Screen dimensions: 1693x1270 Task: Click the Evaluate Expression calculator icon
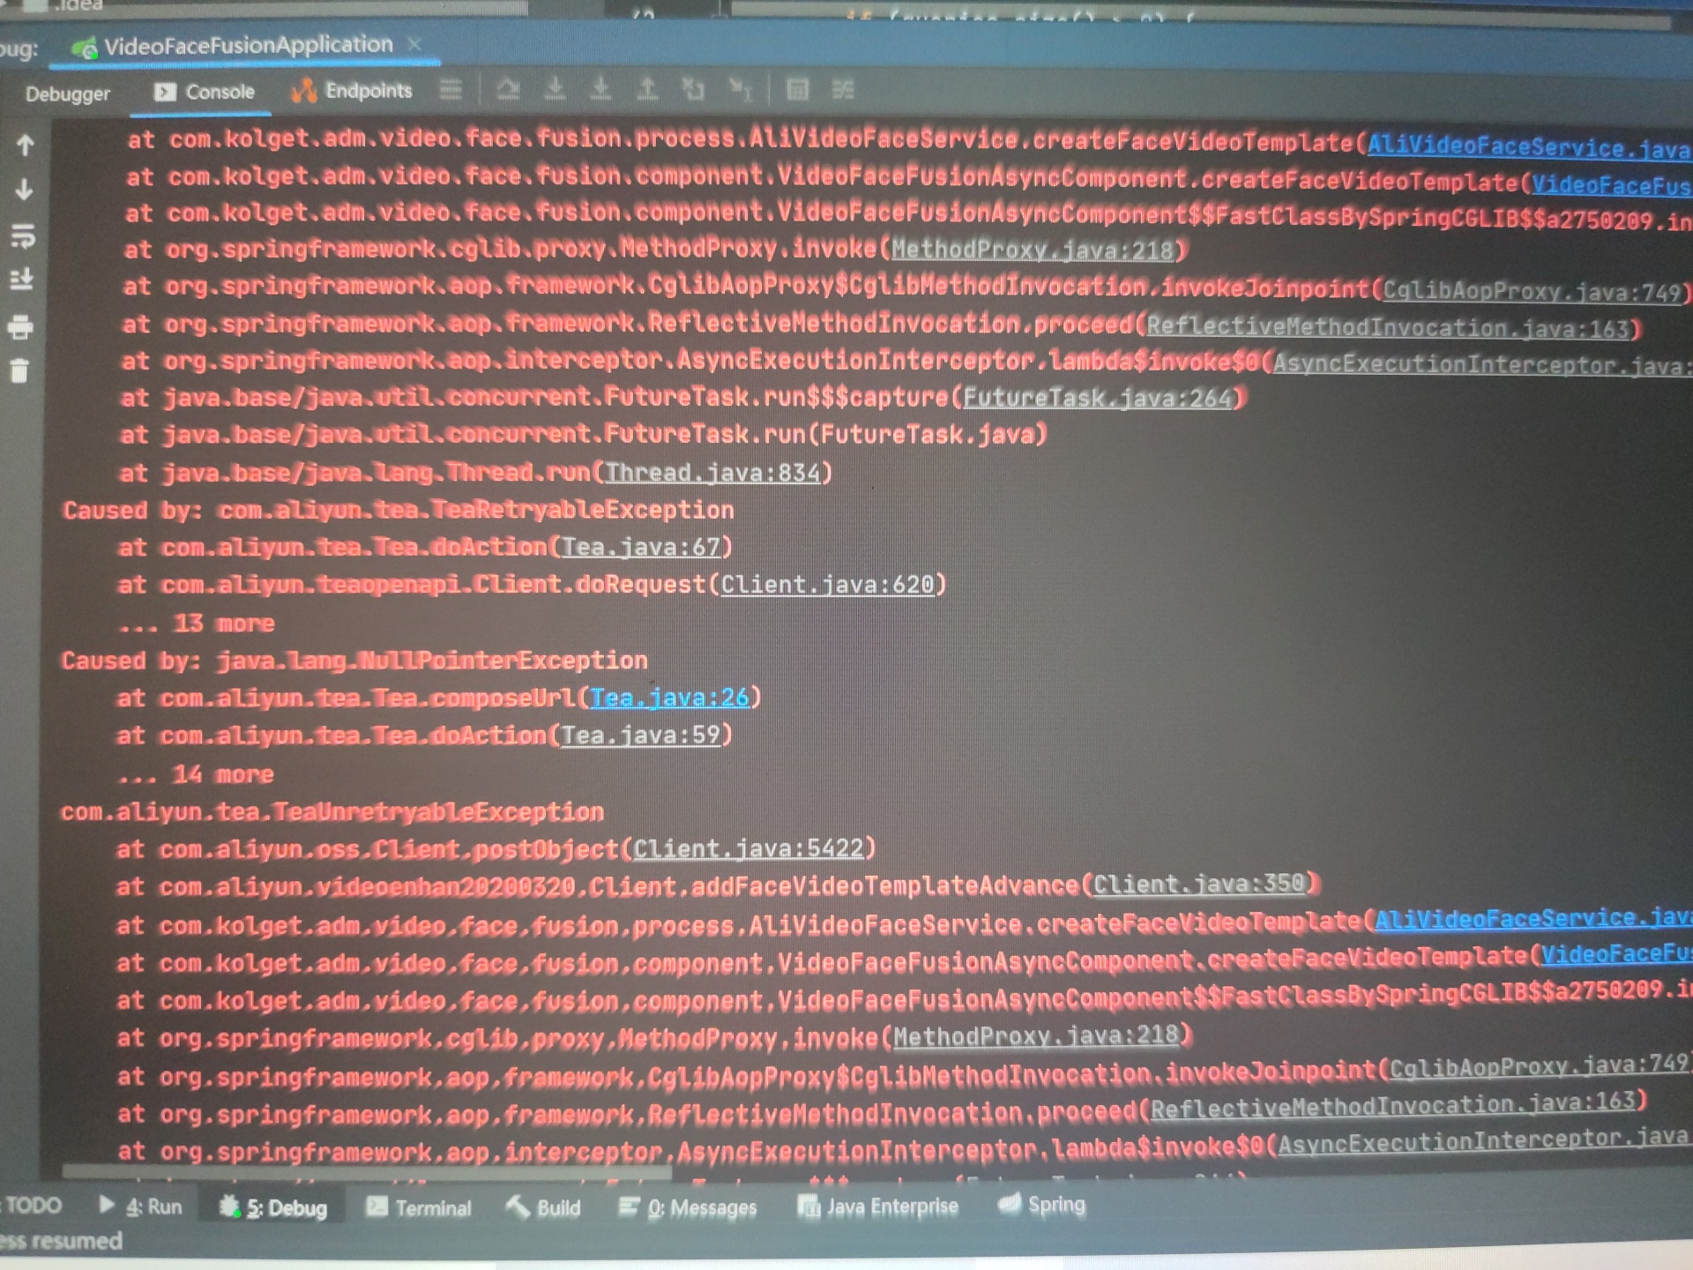[x=797, y=89]
